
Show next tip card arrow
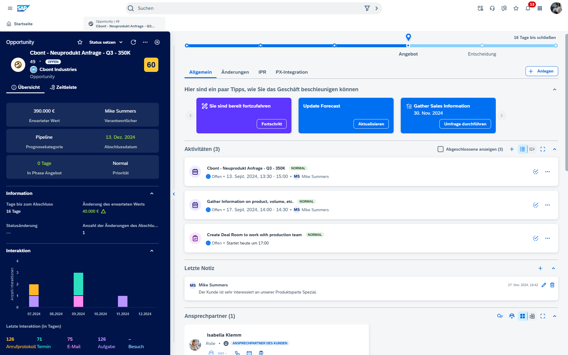pyautogui.click(x=502, y=116)
